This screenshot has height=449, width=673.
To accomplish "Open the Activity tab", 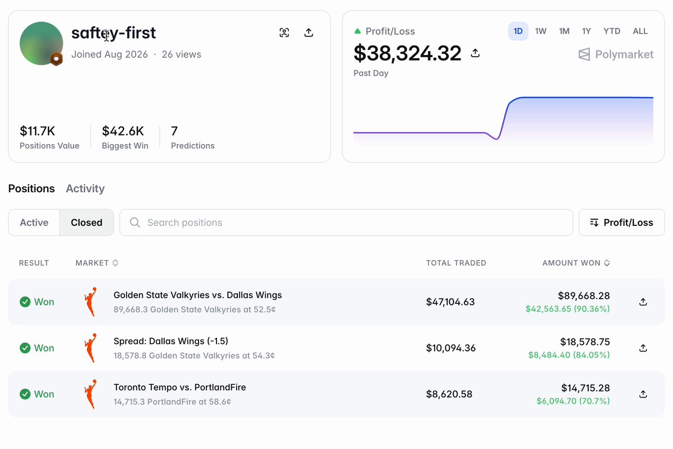I will (85, 189).
